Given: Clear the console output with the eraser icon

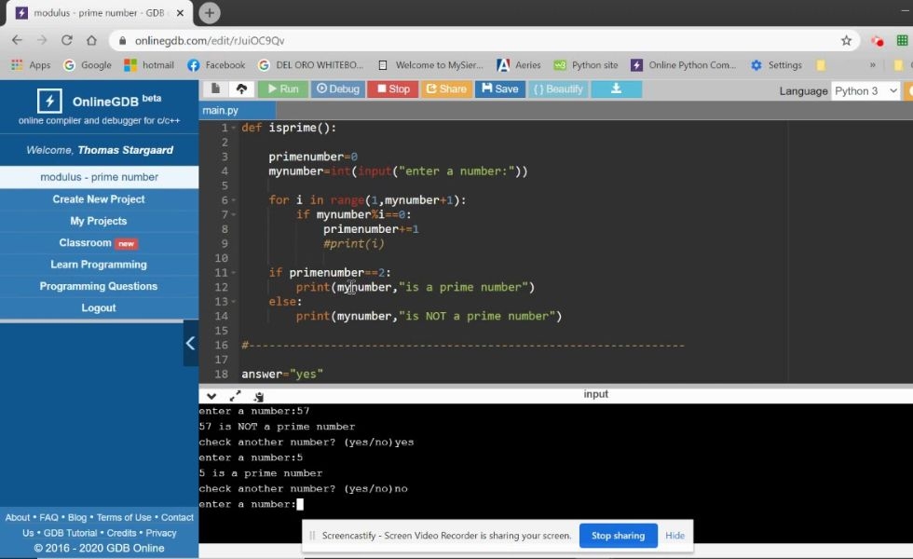Looking at the screenshot, I should 259,396.
